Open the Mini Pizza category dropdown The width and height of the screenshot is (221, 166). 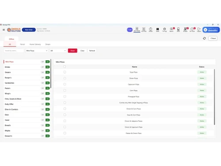tap(37, 50)
